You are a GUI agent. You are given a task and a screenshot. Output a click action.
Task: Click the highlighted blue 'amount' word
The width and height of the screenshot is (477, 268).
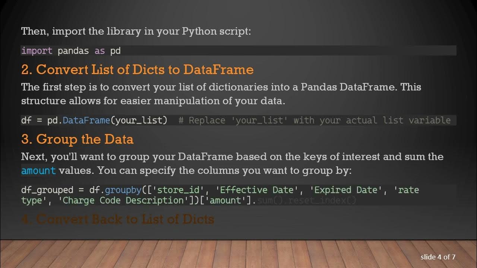tap(38, 171)
